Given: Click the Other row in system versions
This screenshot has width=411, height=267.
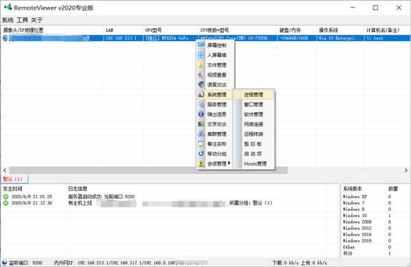Looking at the screenshot, I should 375,247.
